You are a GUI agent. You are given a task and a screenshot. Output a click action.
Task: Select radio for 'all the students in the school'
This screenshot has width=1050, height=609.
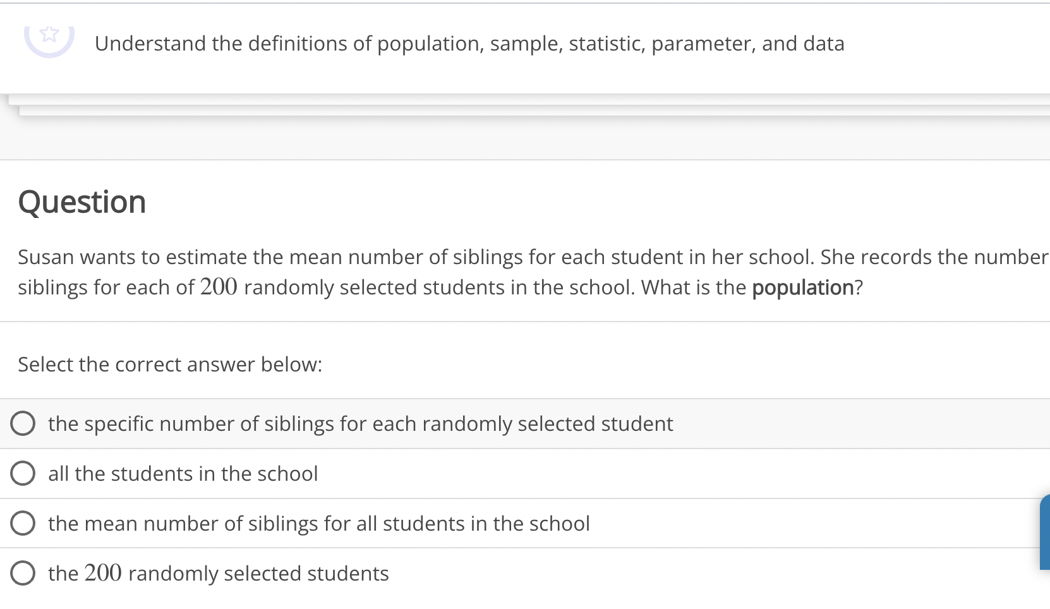coord(23,473)
